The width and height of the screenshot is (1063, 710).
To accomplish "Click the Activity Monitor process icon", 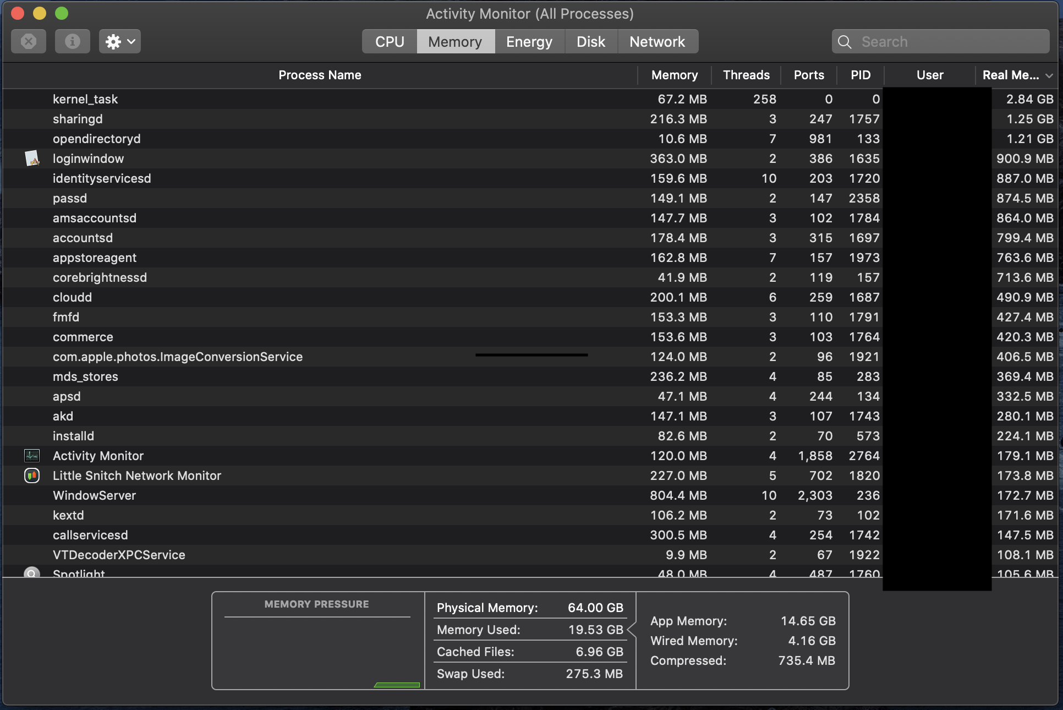I will pos(32,456).
